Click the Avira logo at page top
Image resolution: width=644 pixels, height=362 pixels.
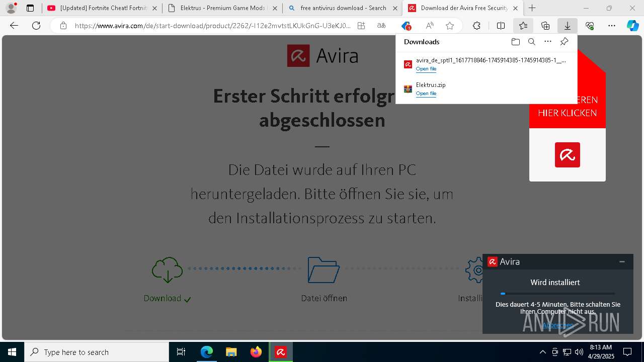click(323, 56)
